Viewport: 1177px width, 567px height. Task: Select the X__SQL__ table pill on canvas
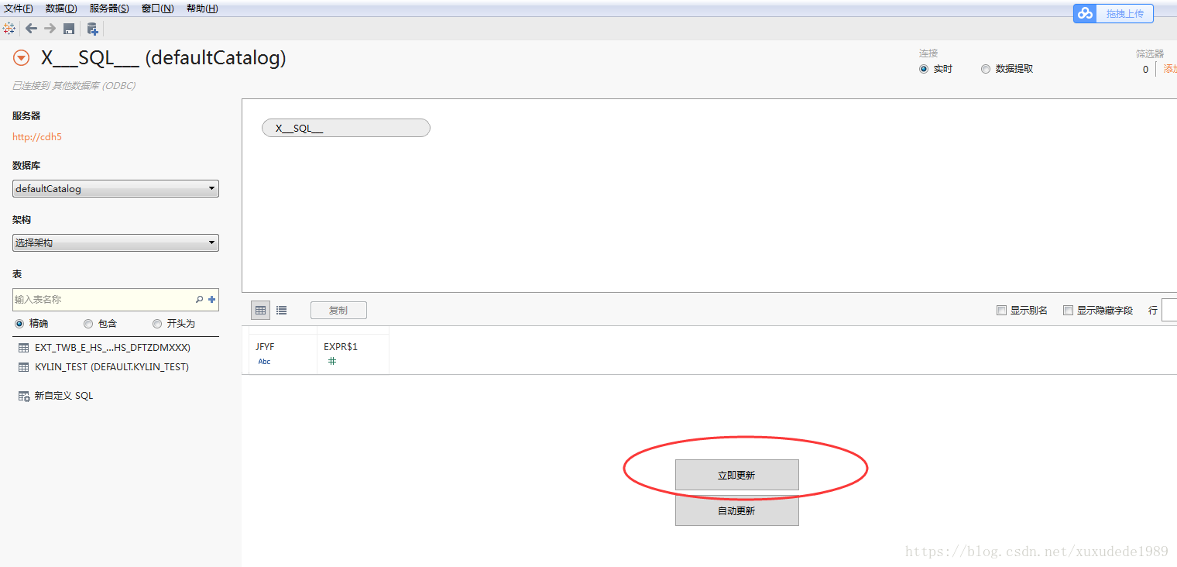(346, 128)
